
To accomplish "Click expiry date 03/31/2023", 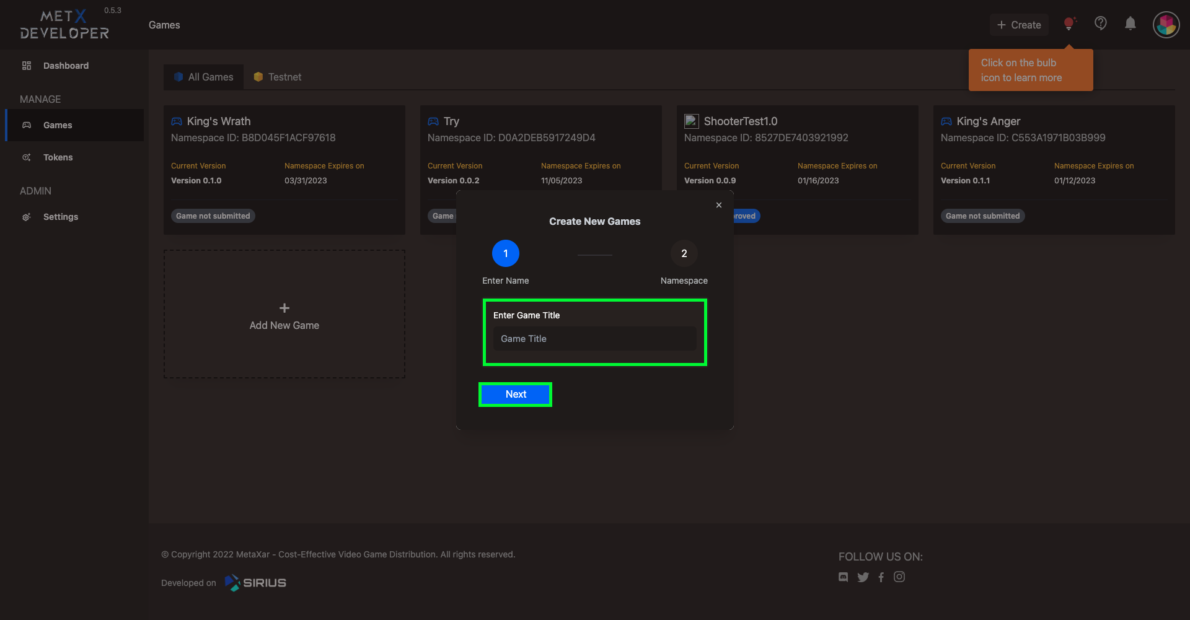I will [x=306, y=181].
